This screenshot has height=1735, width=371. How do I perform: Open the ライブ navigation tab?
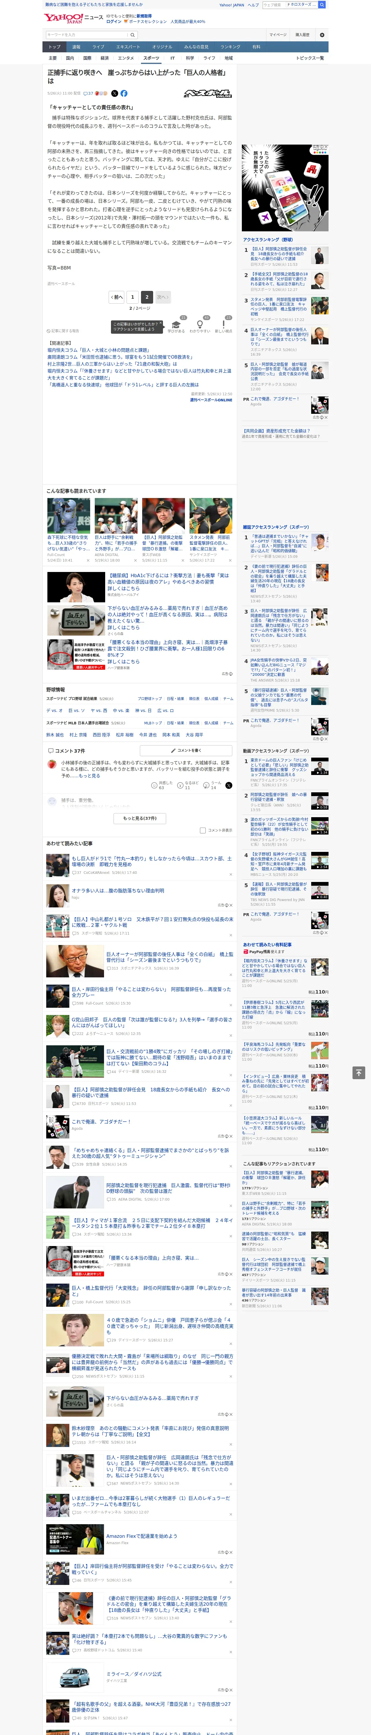[x=98, y=47]
